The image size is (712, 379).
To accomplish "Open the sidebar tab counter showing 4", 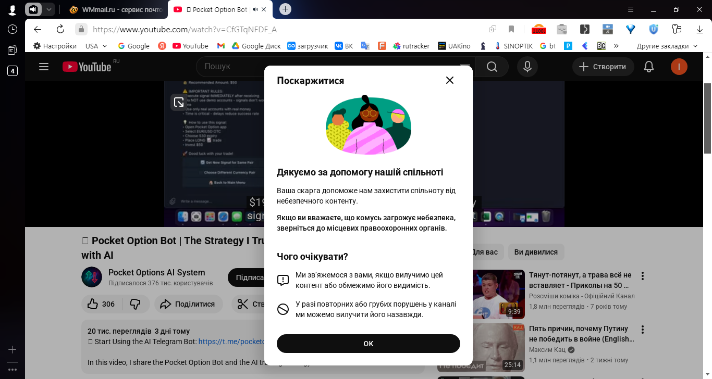I will (x=13, y=71).
